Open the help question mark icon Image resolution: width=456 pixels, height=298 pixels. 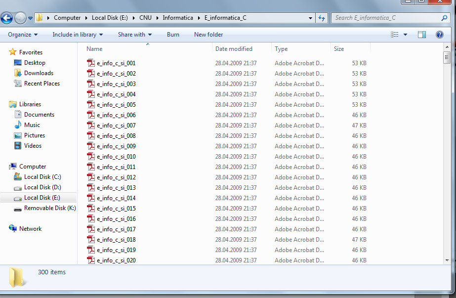439,35
